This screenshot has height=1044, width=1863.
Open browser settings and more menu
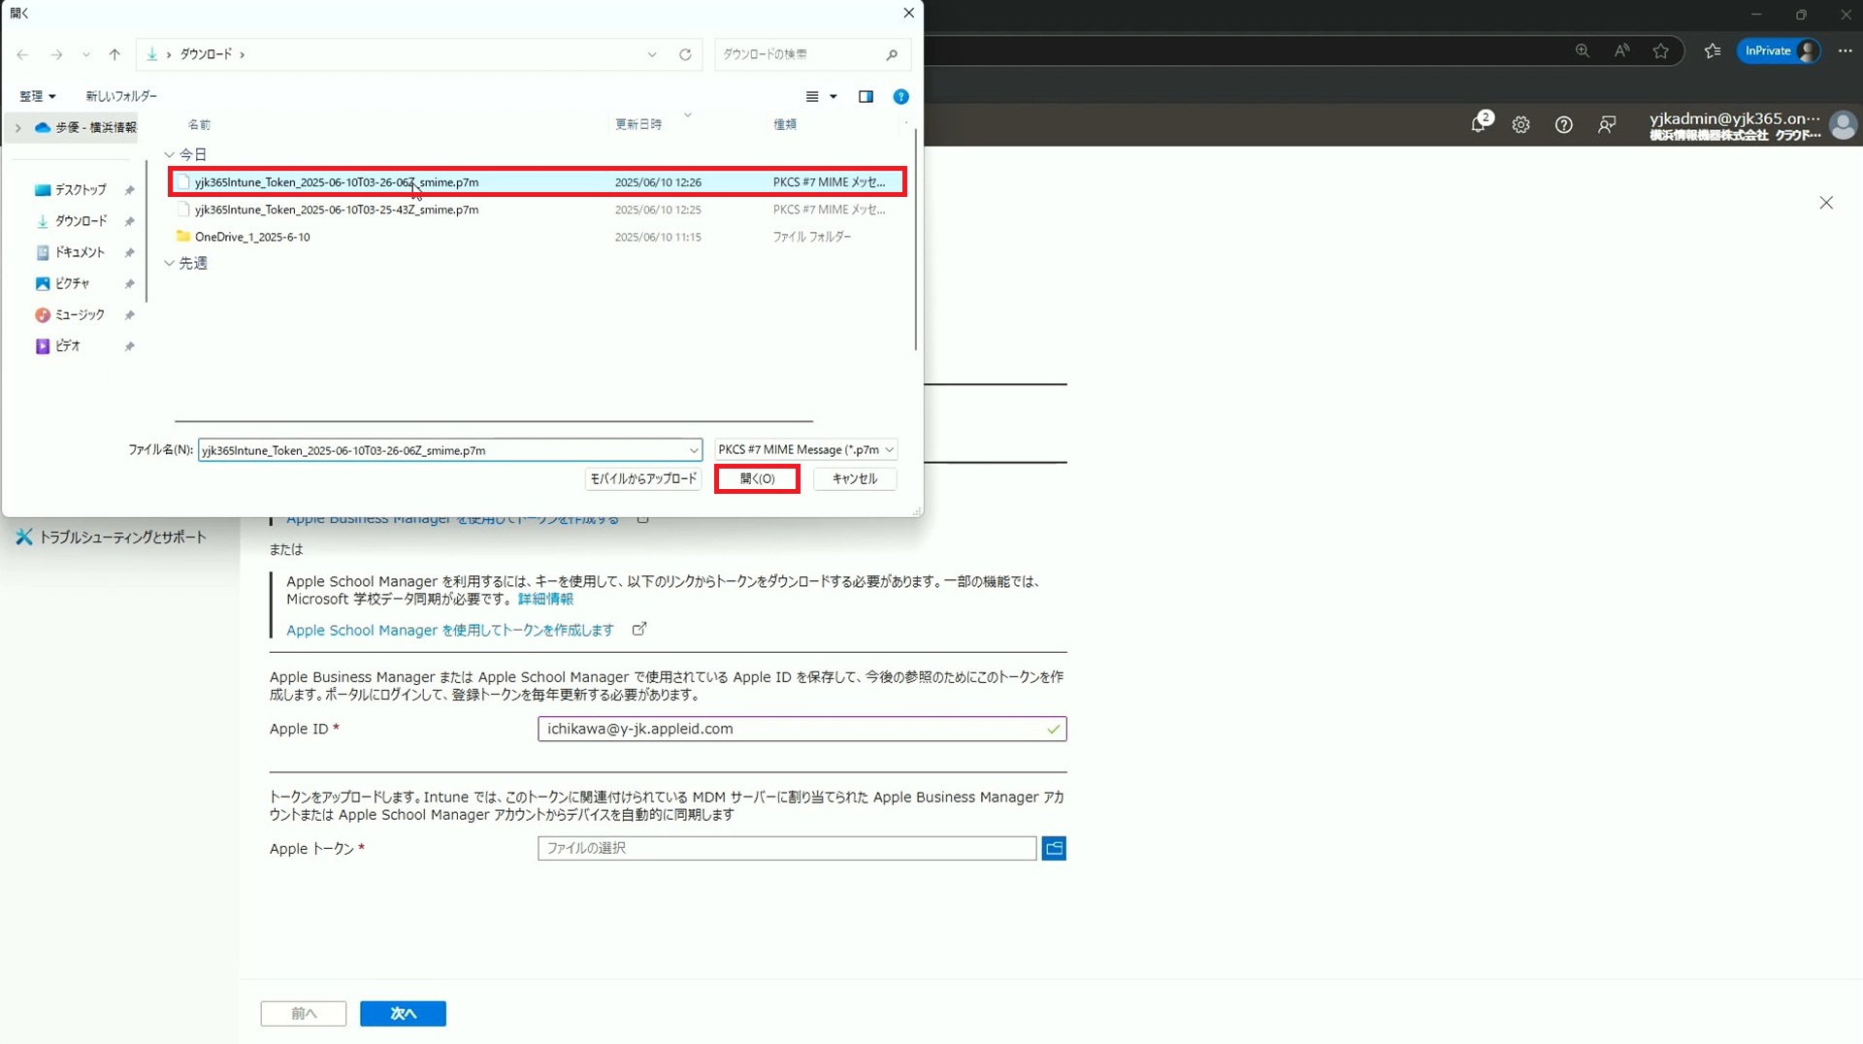(1846, 51)
